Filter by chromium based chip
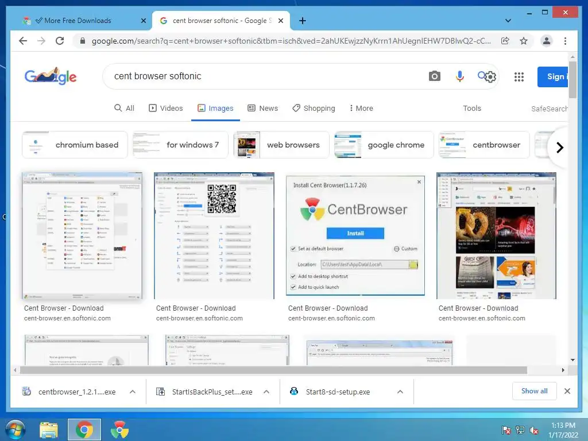The image size is (588, 441). pyautogui.click(x=75, y=145)
